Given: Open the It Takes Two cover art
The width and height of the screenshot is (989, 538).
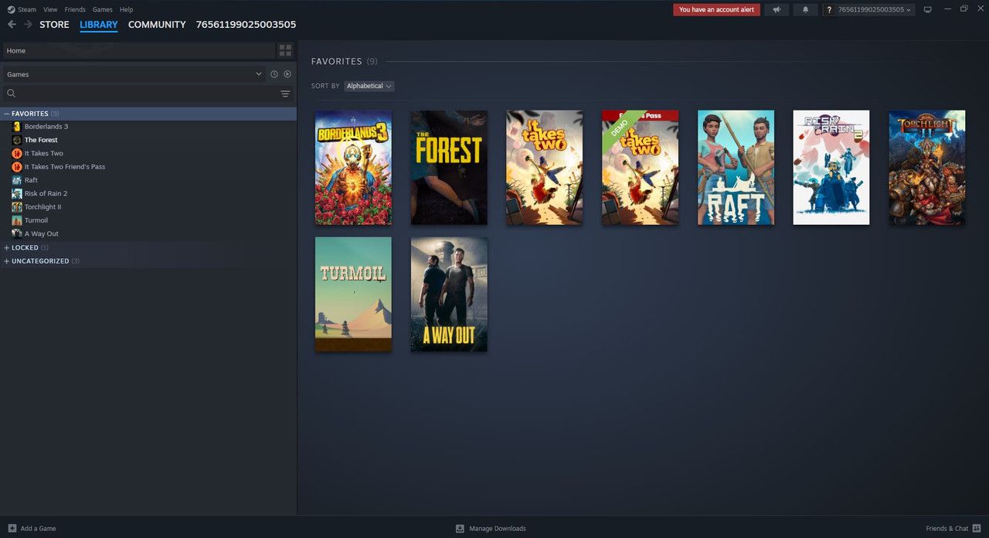Looking at the screenshot, I should point(545,168).
